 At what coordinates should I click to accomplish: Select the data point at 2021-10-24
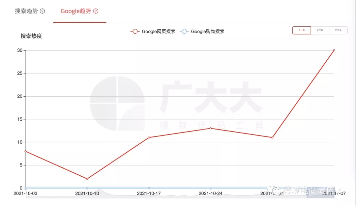pyautogui.click(x=211, y=129)
